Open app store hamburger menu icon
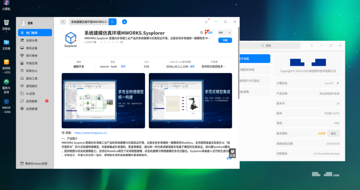The width and height of the screenshot is (360, 190). (x=206, y=22)
